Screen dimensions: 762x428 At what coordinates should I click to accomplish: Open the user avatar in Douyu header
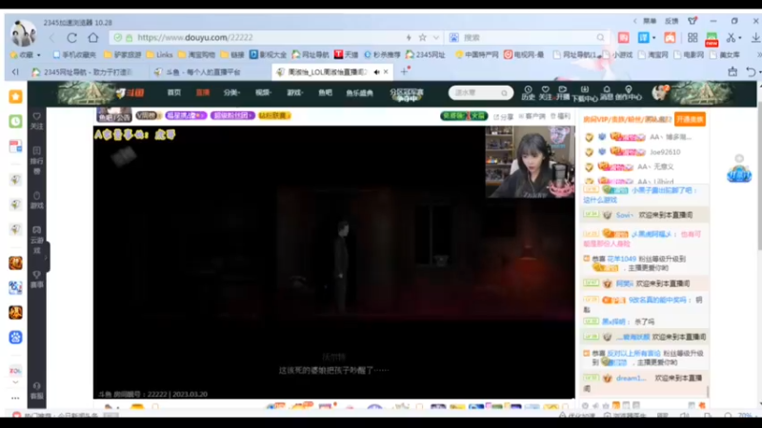tap(660, 92)
